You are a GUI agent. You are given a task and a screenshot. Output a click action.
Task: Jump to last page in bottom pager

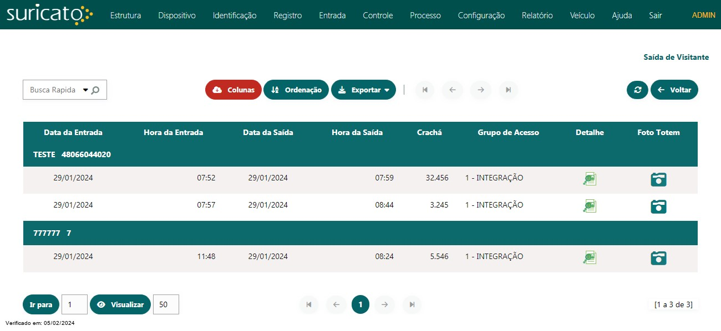point(412,304)
